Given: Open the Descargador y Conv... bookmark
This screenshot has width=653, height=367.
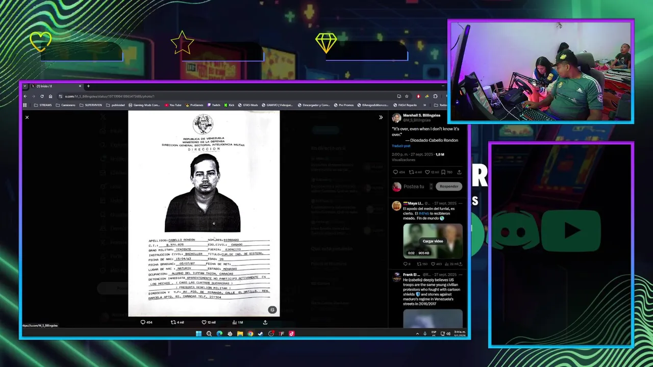Looking at the screenshot, I should [314, 105].
